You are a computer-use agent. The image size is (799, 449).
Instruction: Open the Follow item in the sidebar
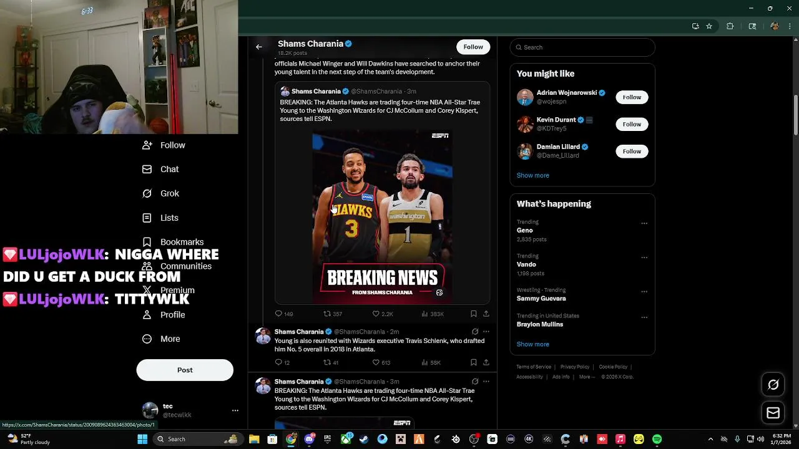164,145
